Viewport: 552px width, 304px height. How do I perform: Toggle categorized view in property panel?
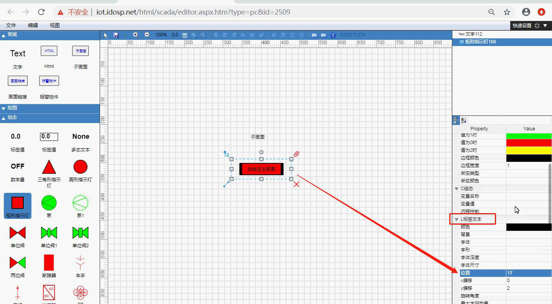[x=456, y=120]
